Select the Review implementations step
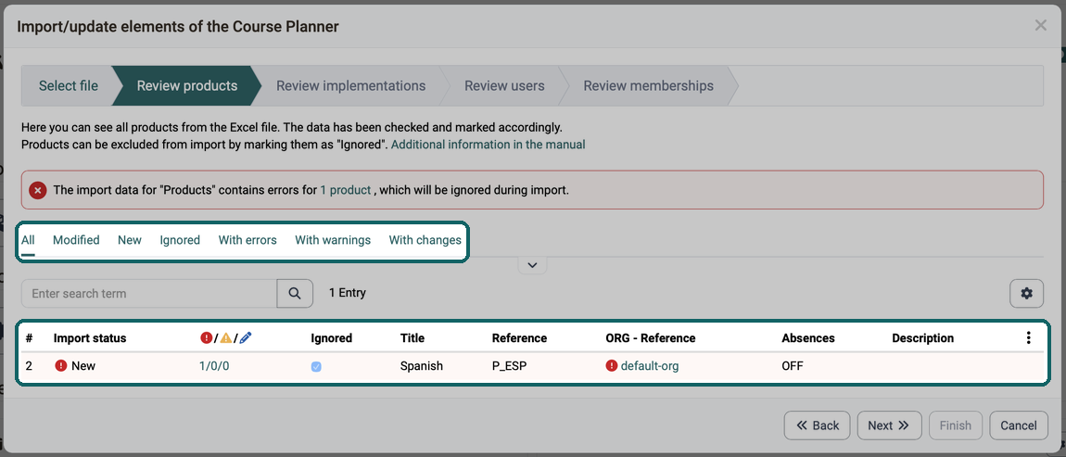1066x457 pixels. tap(350, 85)
